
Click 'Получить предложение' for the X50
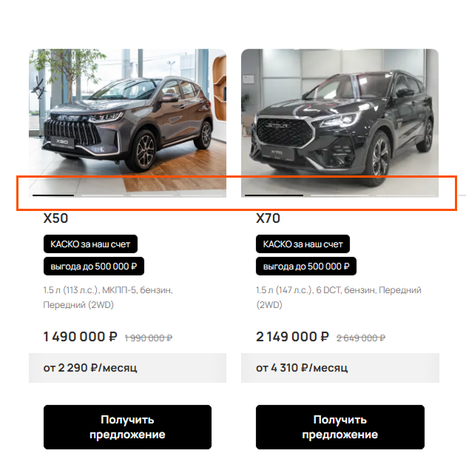pos(127,427)
